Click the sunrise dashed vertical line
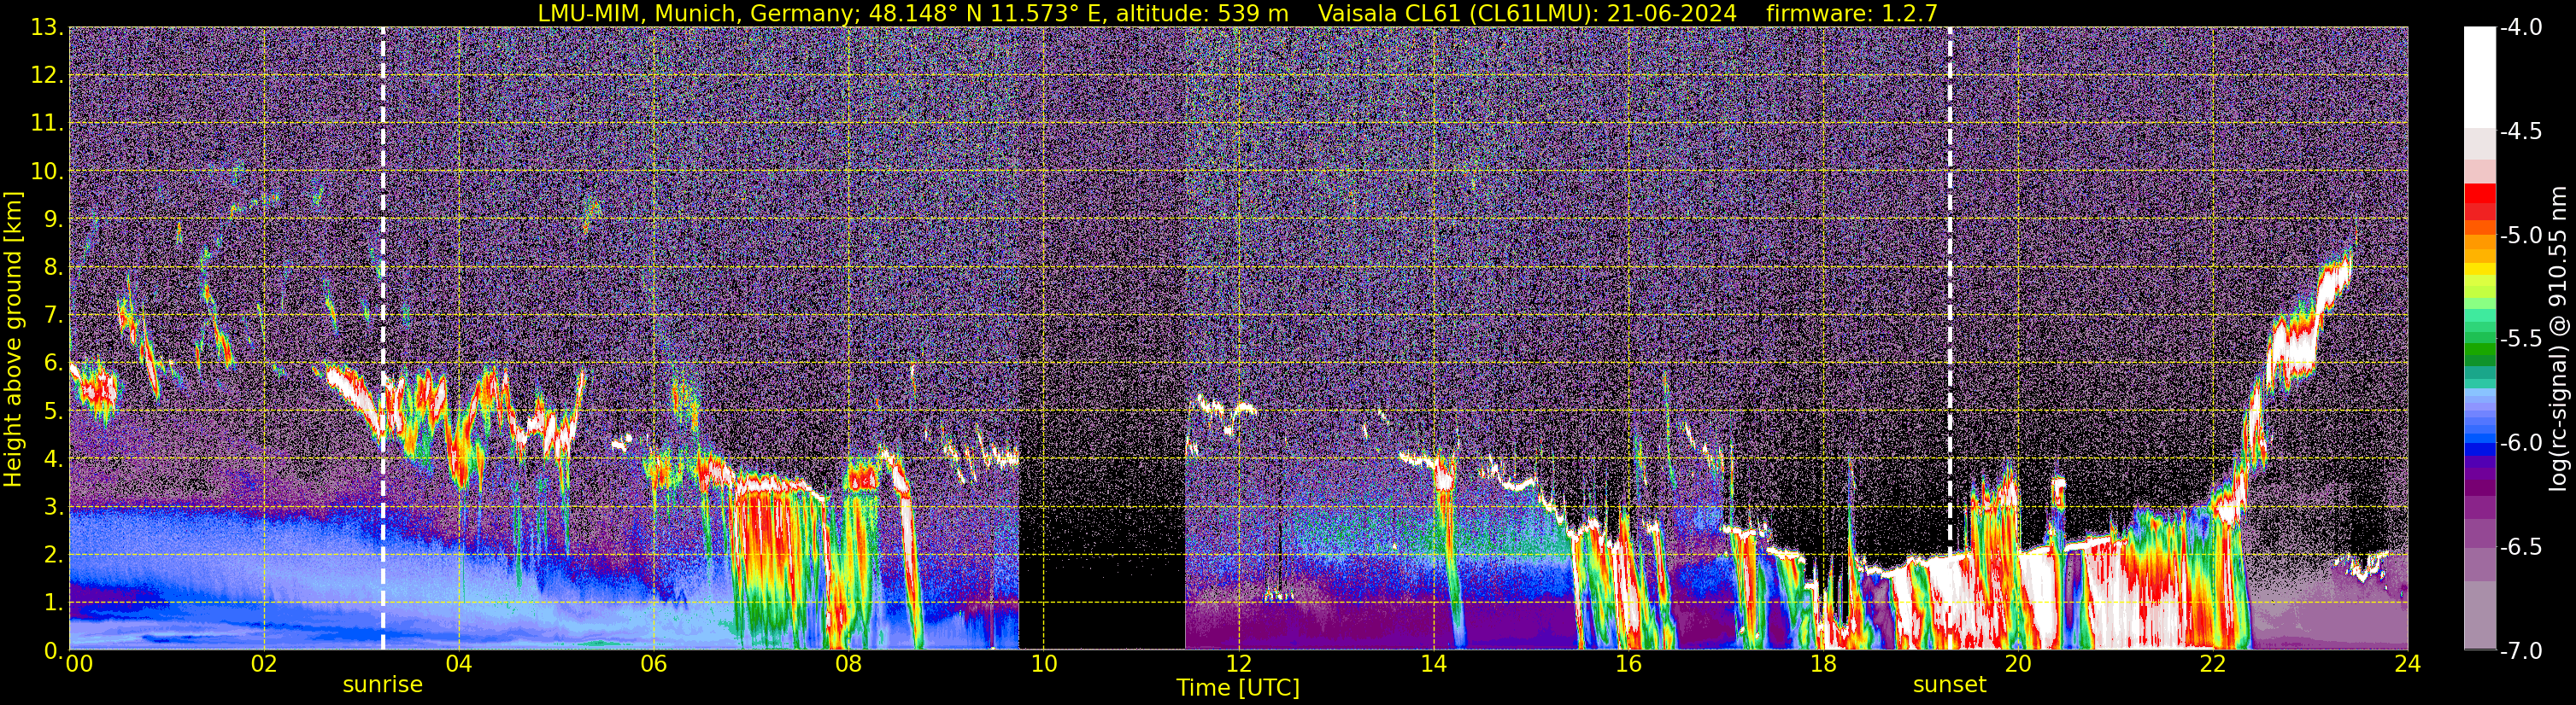This screenshot has width=2576, height=705. pos(383,339)
